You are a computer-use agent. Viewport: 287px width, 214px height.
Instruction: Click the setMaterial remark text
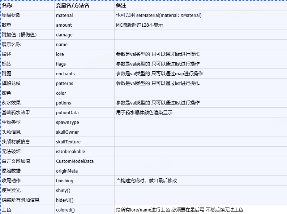[159, 15]
